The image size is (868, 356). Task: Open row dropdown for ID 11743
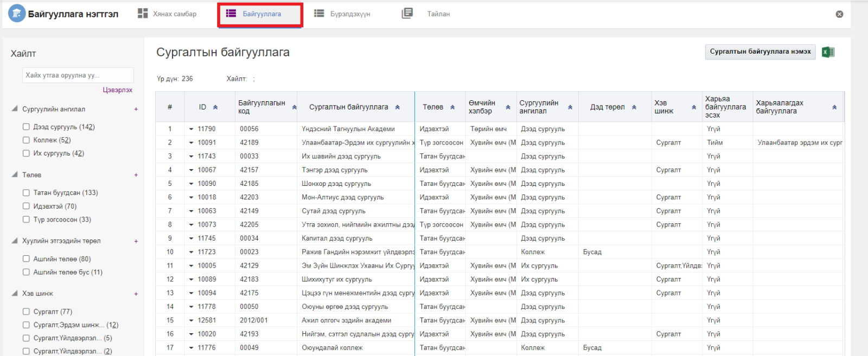point(192,157)
